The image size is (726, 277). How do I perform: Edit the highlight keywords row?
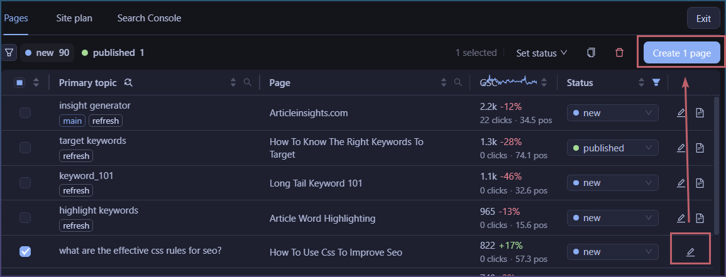[x=681, y=218]
